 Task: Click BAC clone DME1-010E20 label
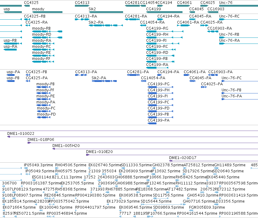pos(99,152)
